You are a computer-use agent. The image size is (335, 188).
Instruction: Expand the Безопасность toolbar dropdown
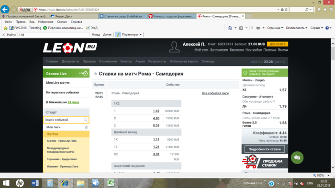click(x=297, y=28)
